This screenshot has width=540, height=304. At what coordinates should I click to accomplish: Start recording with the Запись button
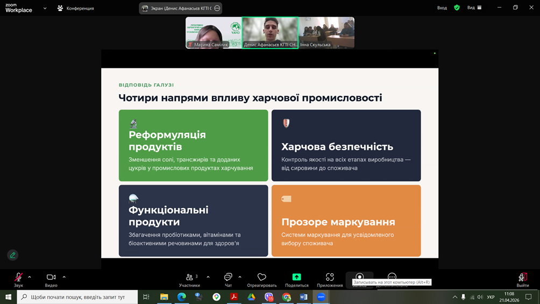[x=359, y=277]
